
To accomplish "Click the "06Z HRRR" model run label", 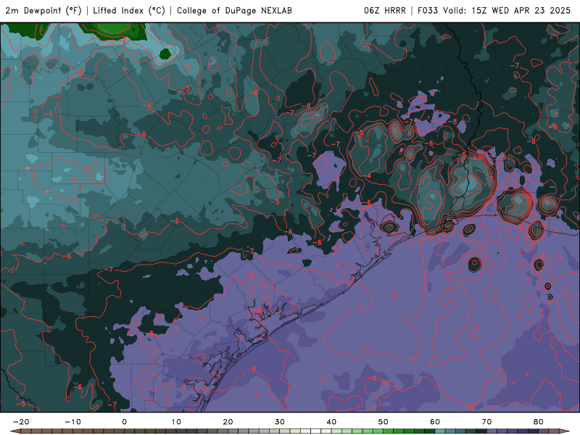I will [385, 10].
